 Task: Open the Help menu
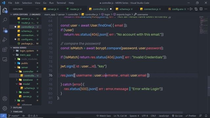71,3
